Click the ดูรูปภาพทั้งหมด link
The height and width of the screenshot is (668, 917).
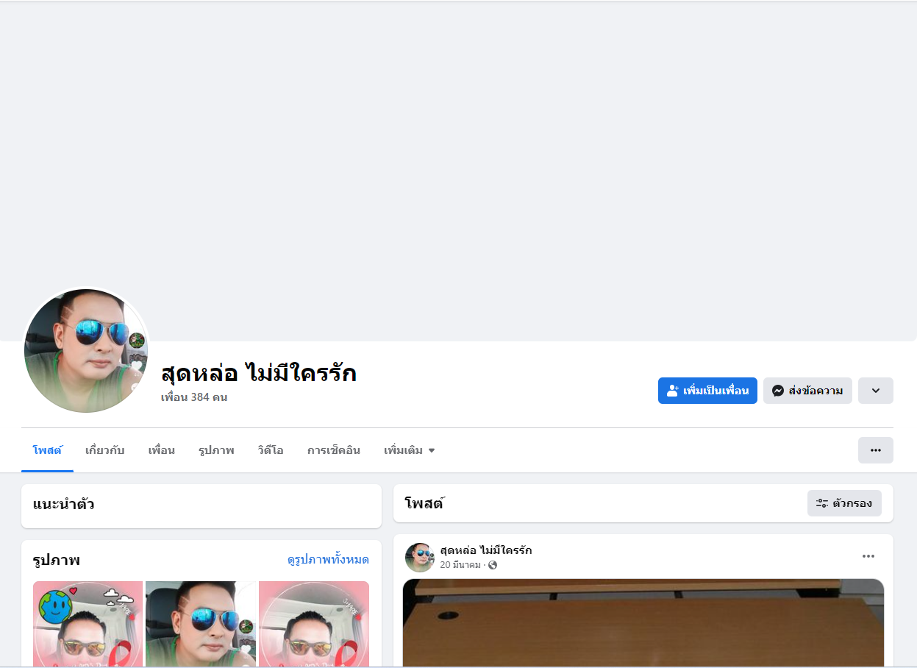328,560
